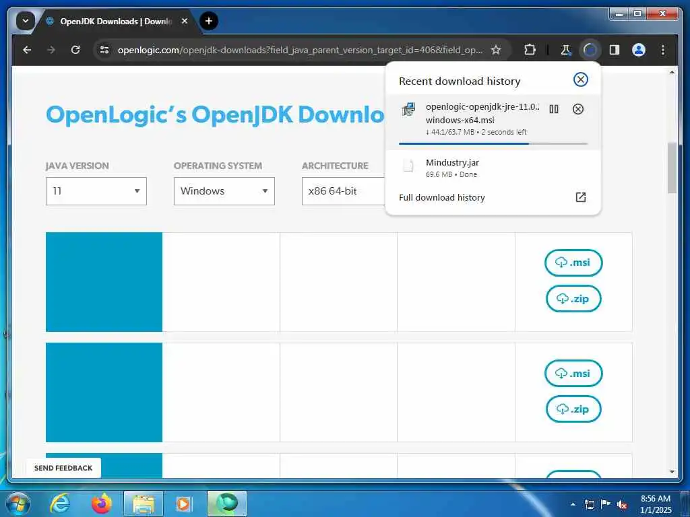The width and height of the screenshot is (690, 517).
Task: Open the Extensions puzzle icon
Action: point(530,50)
